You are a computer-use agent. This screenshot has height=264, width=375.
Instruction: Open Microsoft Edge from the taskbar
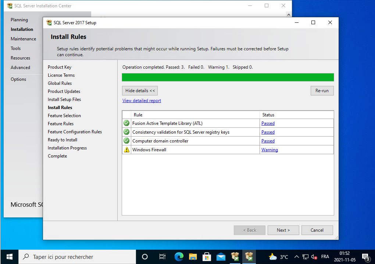[179, 256]
